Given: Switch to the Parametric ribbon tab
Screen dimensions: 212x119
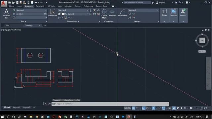Looking at the screenshot, I should coord(40,6).
